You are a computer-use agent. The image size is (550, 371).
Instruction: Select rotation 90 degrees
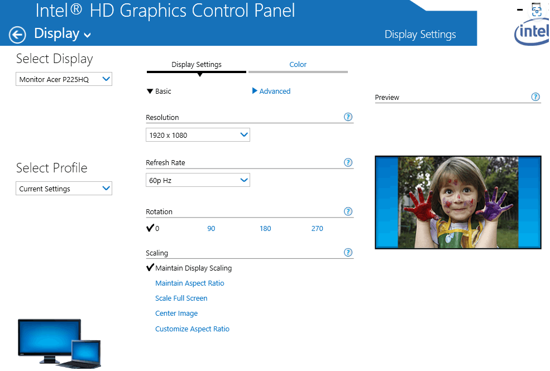point(211,228)
